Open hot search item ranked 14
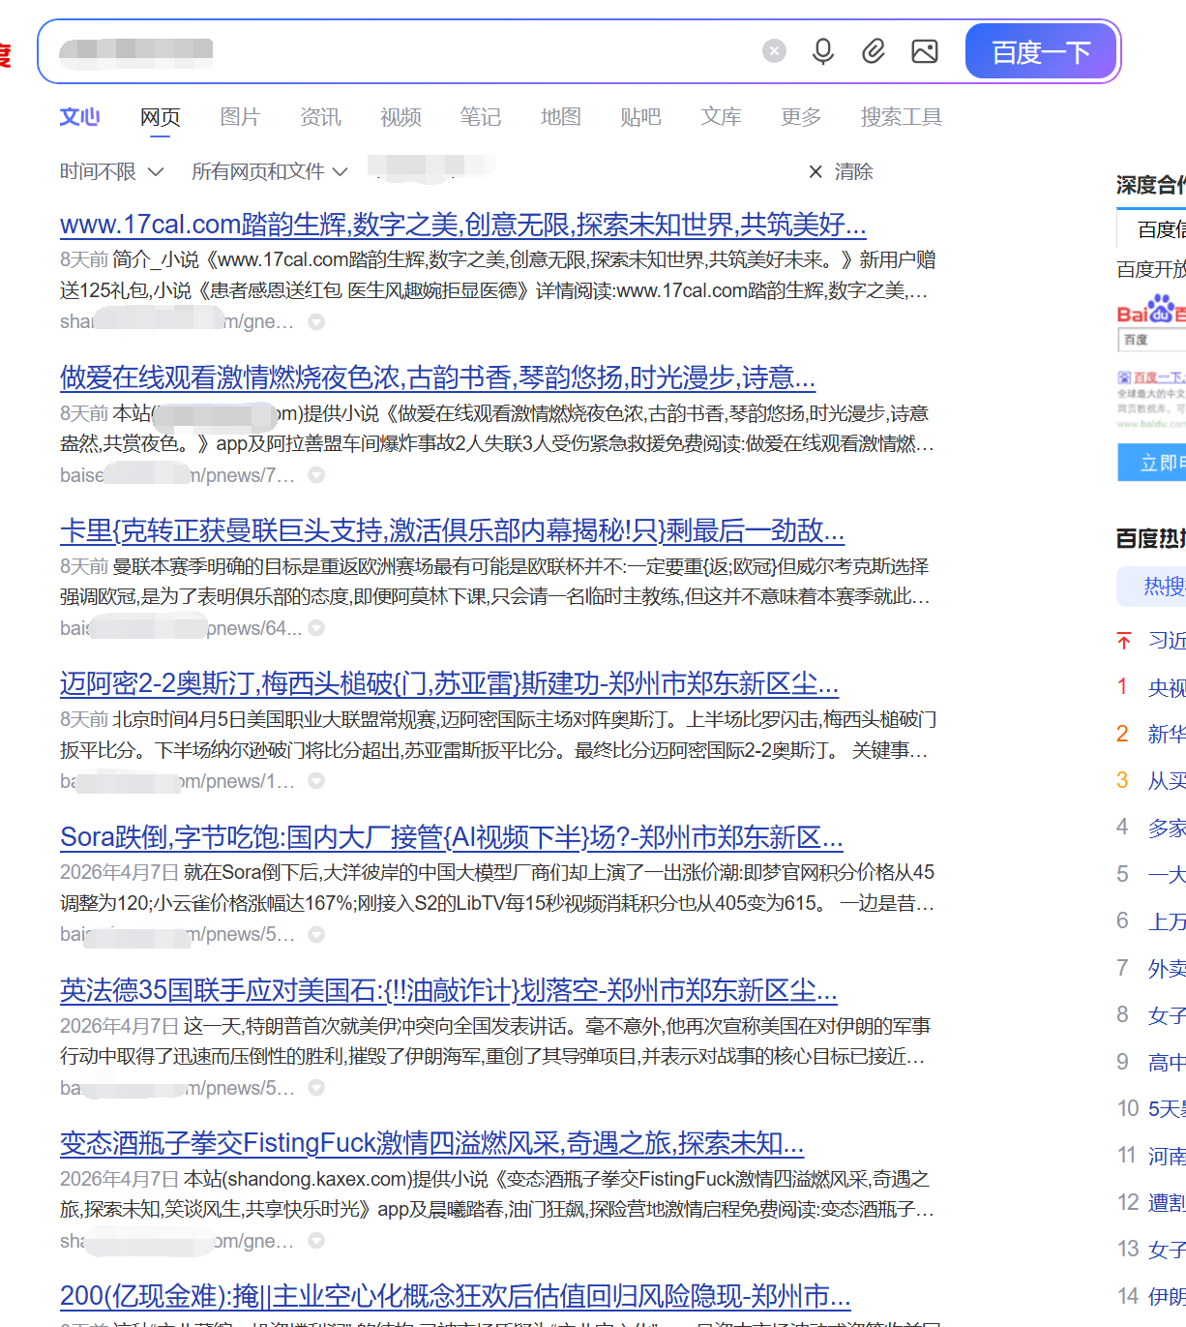Image resolution: width=1186 pixels, height=1327 pixels. point(1167,1296)
